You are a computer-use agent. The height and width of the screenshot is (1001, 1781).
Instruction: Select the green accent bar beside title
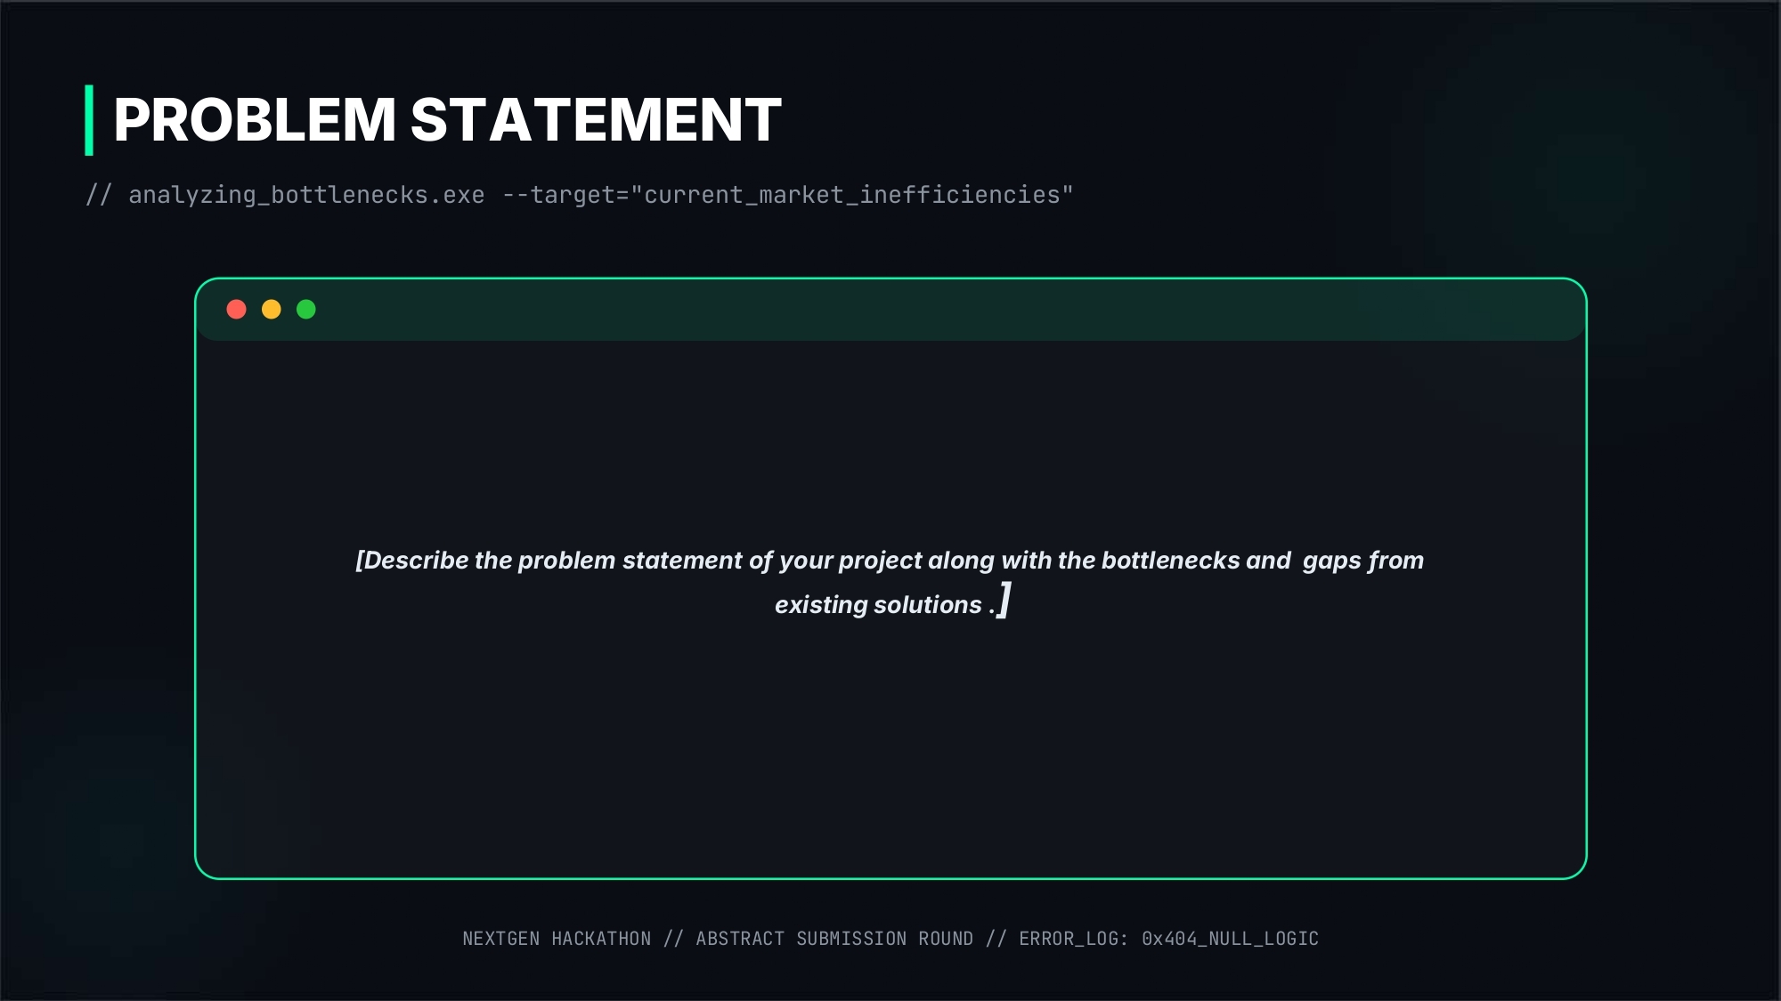click(x=89, y=120)
